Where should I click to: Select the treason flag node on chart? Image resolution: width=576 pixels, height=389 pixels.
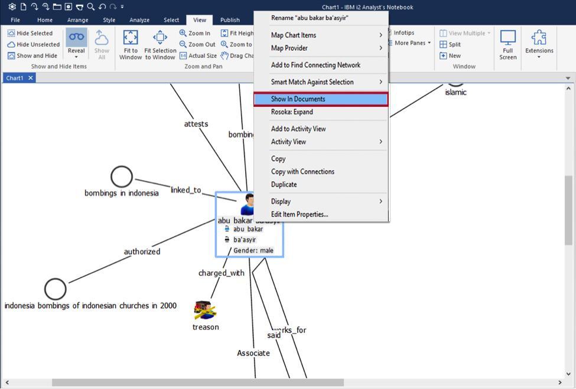coord(204,310)
